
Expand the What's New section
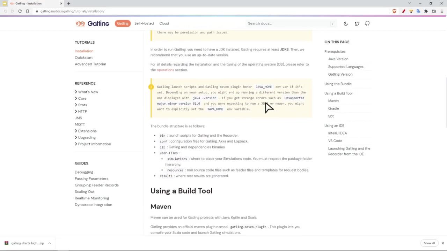88,92
